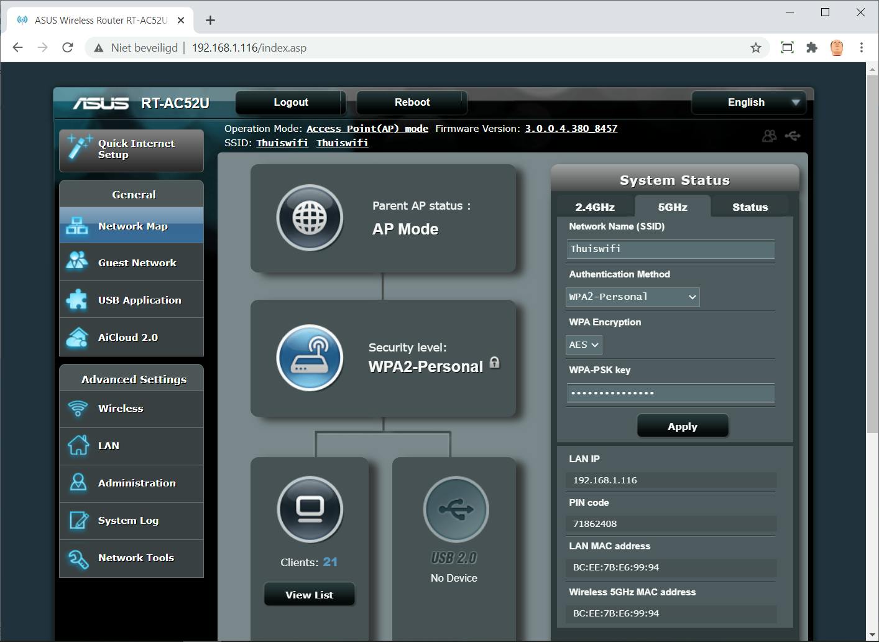
Task: Open the Chrome profile avatar
Action: tap(837, 48)
